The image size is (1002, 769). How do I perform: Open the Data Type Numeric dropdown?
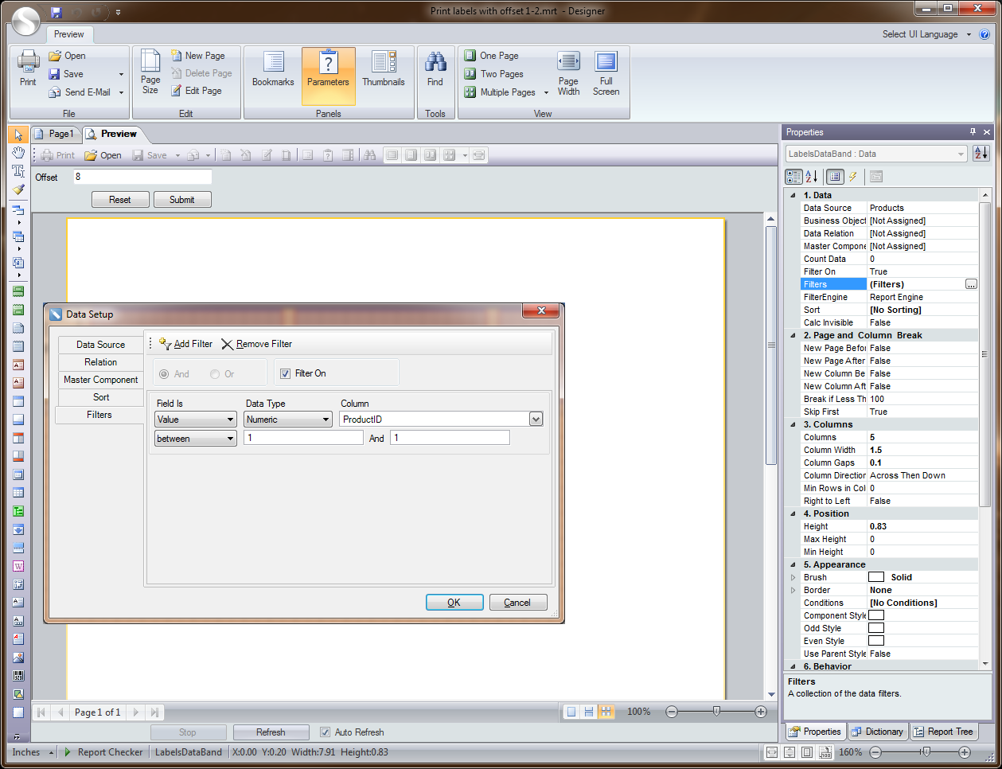point(287,420)
